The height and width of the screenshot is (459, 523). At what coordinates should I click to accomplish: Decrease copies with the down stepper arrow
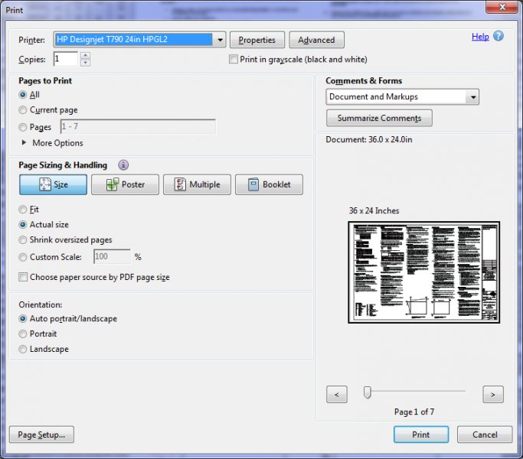coord(86,63)
